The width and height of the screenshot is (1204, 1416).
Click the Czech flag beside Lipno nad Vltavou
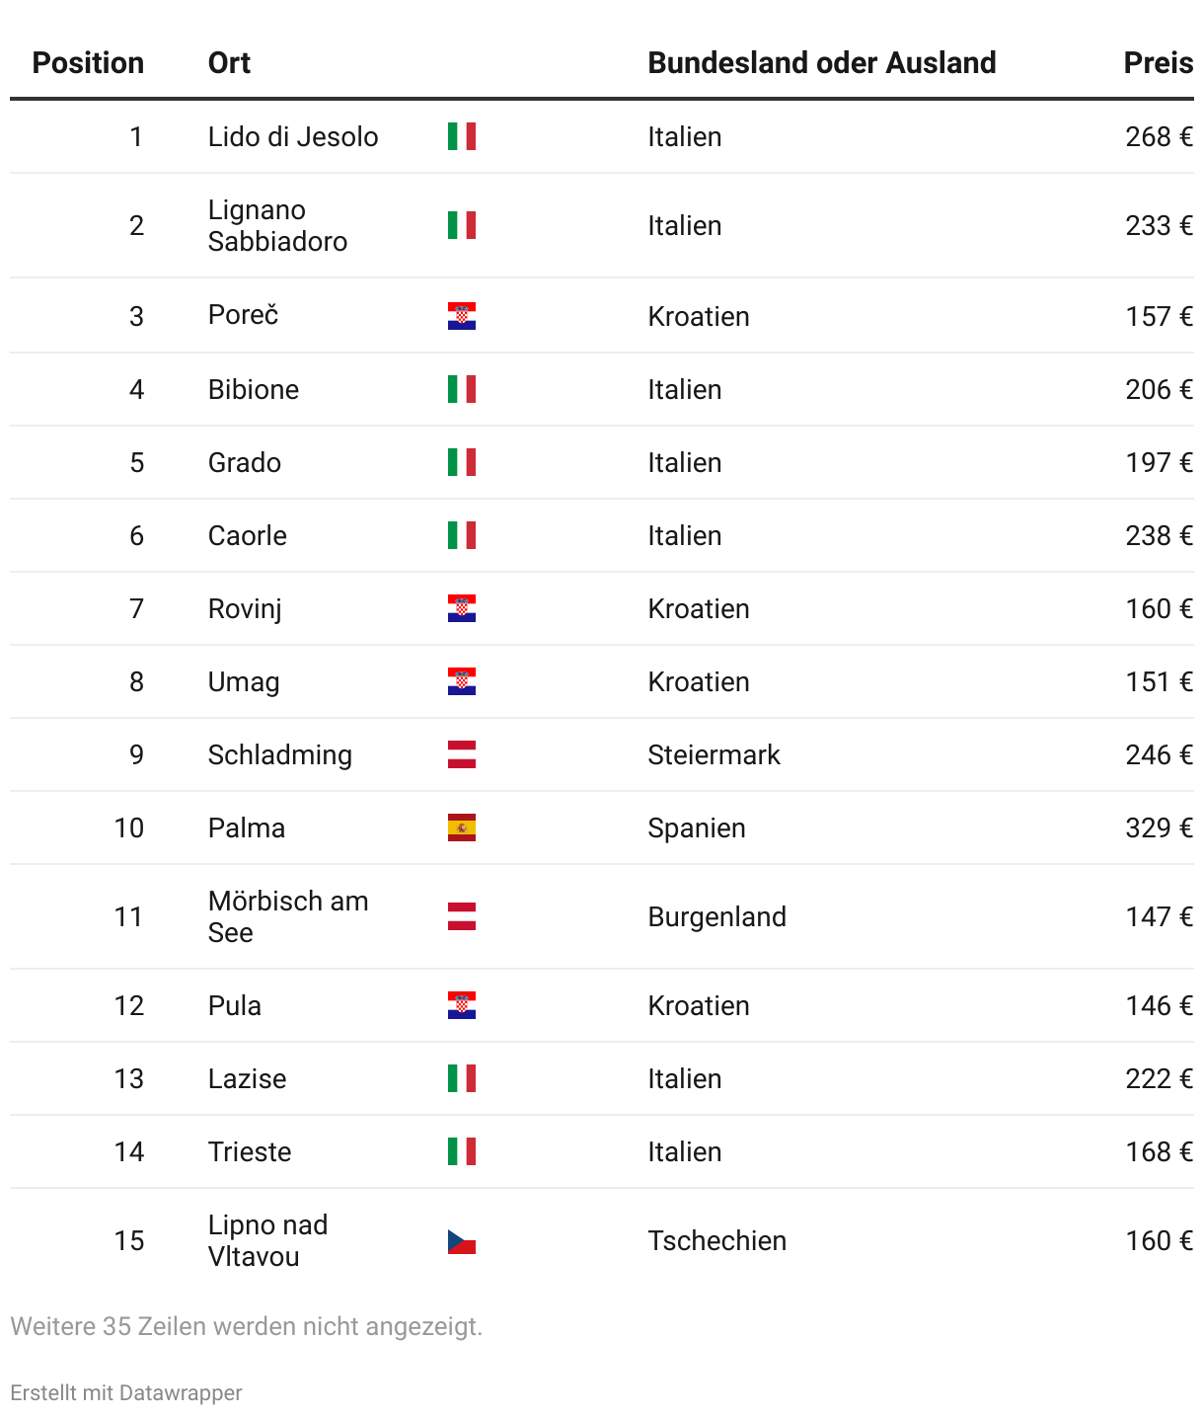(461, 1240)
